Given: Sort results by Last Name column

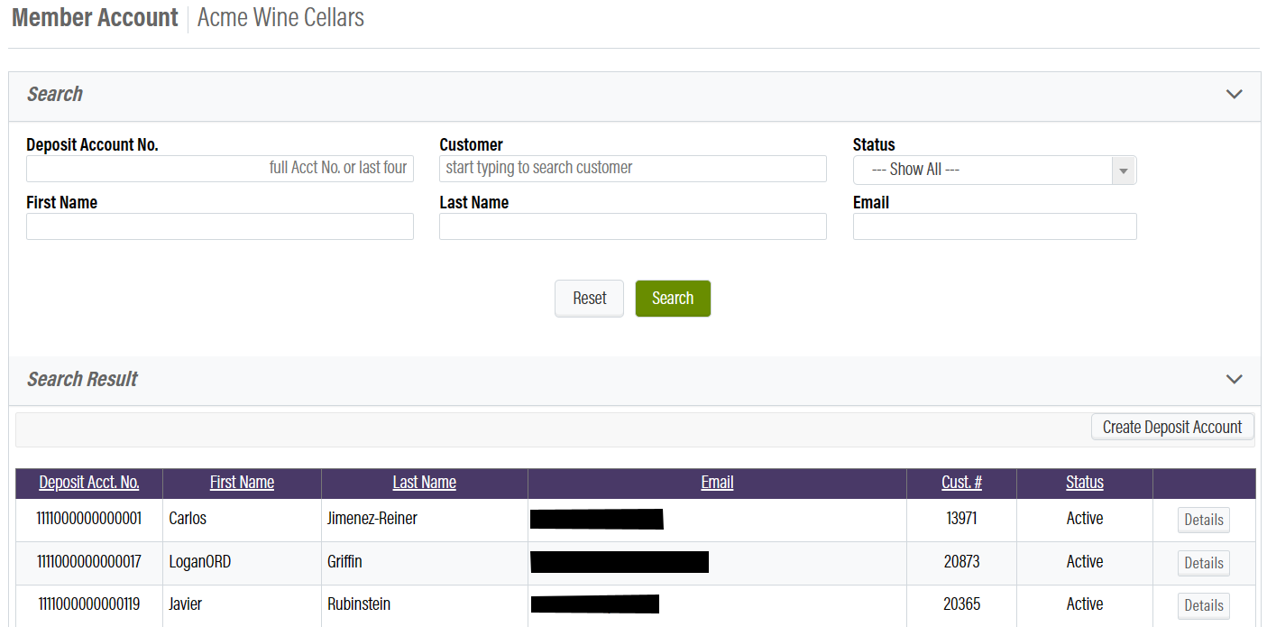Looking at the screenshot, I should coord(424,482).
